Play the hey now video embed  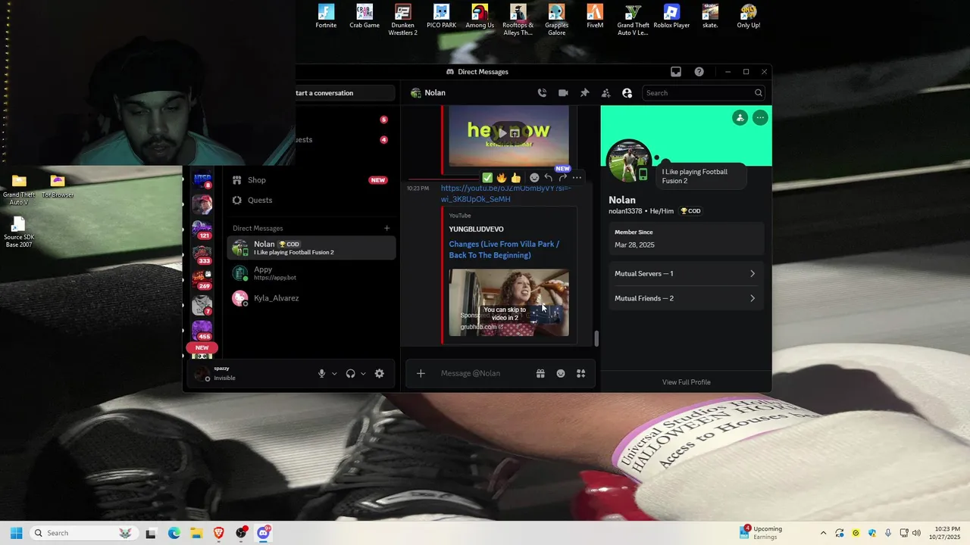(502, 133)
